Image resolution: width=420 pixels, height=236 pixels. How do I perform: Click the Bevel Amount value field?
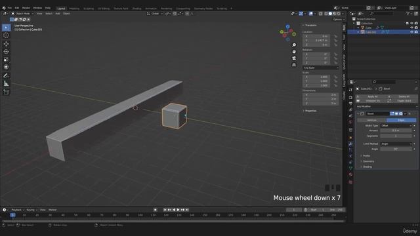tap(396, 130)
